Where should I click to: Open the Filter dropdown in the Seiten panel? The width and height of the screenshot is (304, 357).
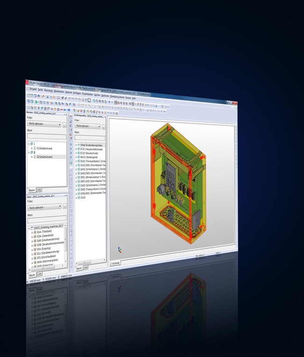click(x=44, y=207)
